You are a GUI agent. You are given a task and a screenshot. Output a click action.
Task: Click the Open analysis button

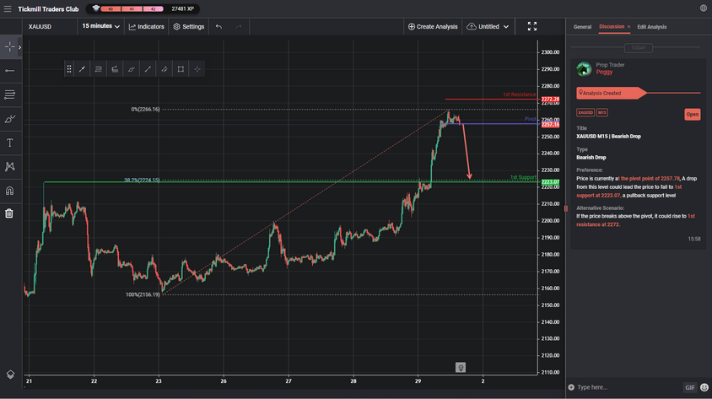coord(692,115)
